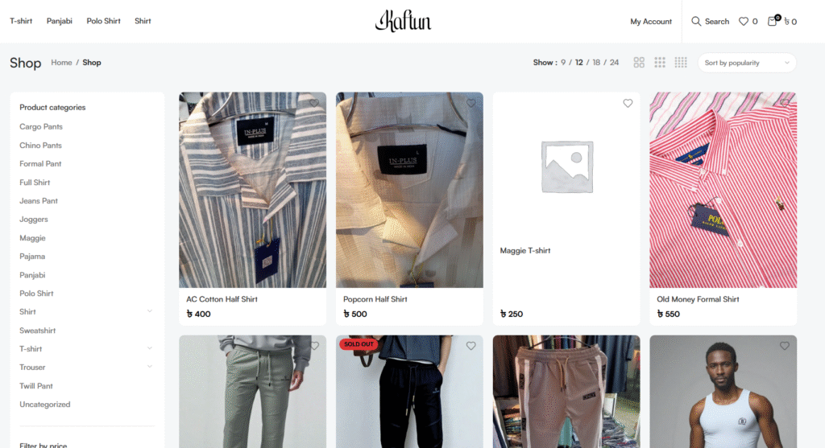Open the shopping cart bag icon
Viewport: 825px width, 448px height.
coord(773,21)
